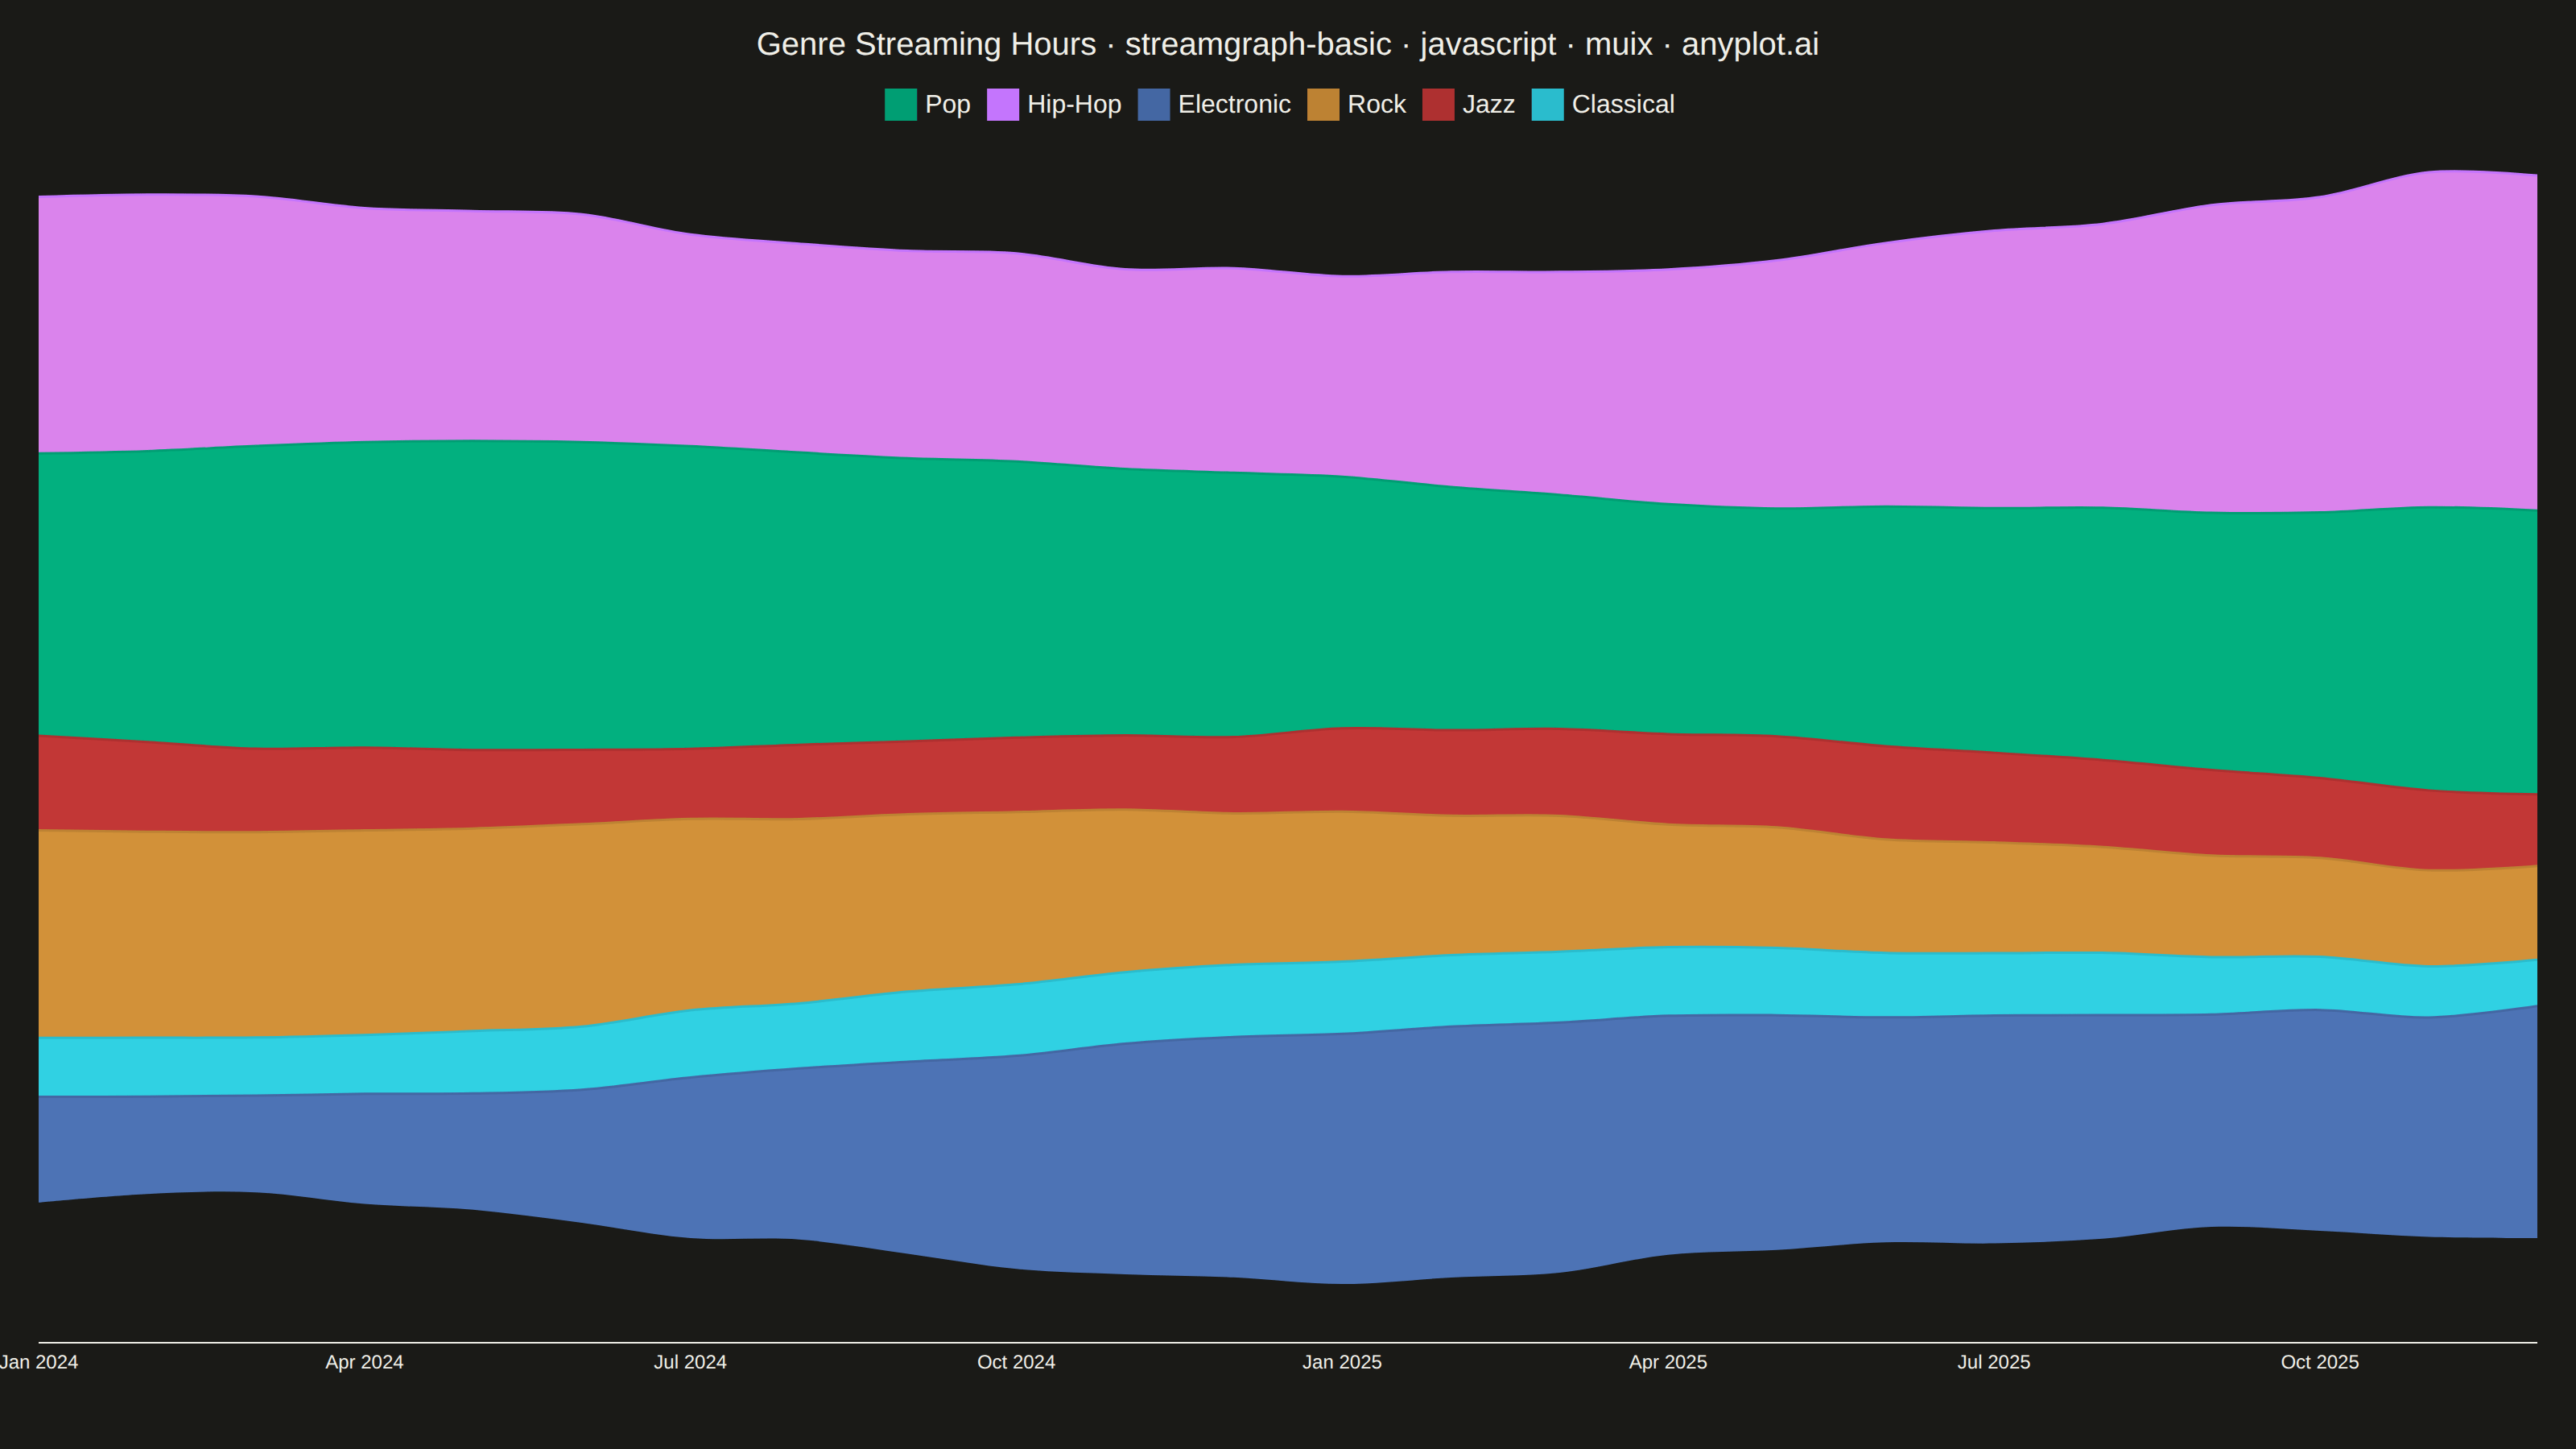Click the Apr 2024 axis label
The width and height of the screenshot is (2576, 1449).
(x=364, y=1362)
